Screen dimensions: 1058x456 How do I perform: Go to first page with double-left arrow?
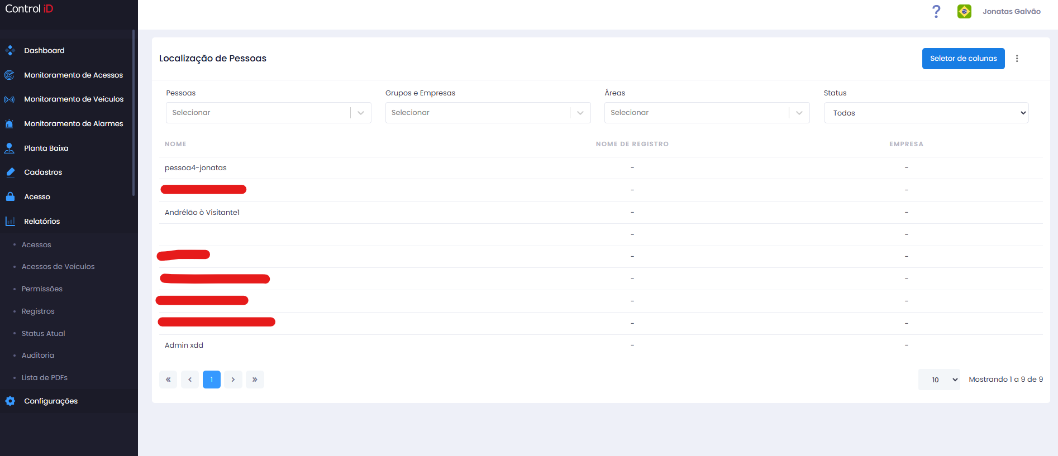(x=168, y=380)
